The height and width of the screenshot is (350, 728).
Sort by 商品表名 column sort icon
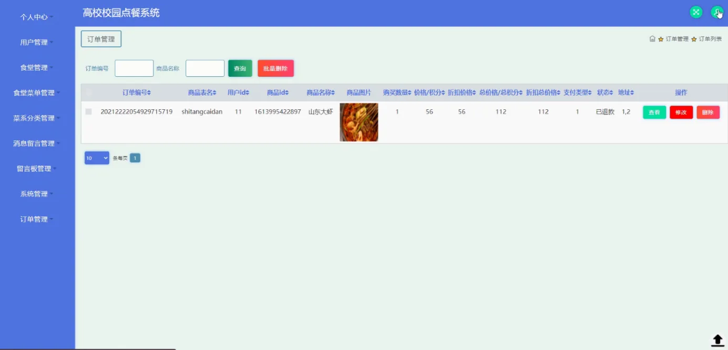[x=215, y=93]
